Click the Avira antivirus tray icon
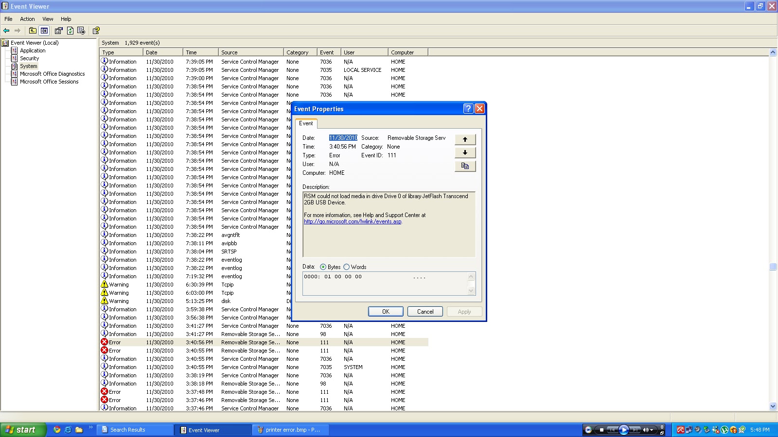 point(681,430)
